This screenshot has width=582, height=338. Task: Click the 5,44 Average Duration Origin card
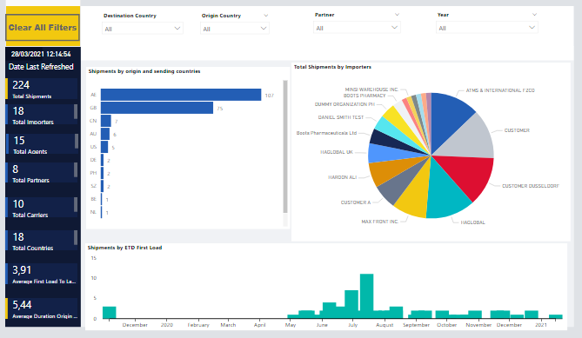pyautogui.click(x=42, y=308)
